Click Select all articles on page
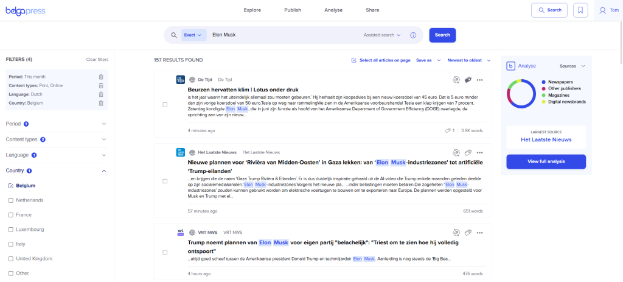 pos(381,60)
